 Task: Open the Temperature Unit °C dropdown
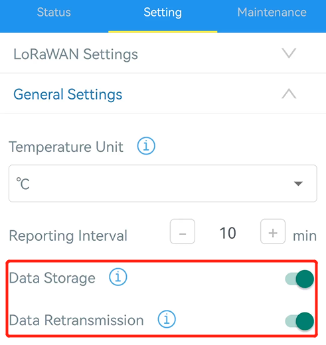[x=163, y=183]
